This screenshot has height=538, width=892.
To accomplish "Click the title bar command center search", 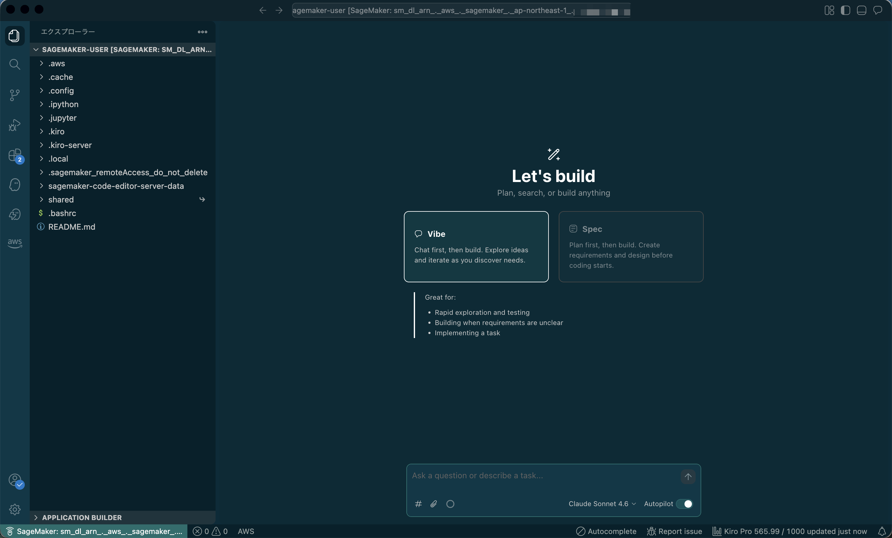I will pyautogui.click(x=461, y=11).
